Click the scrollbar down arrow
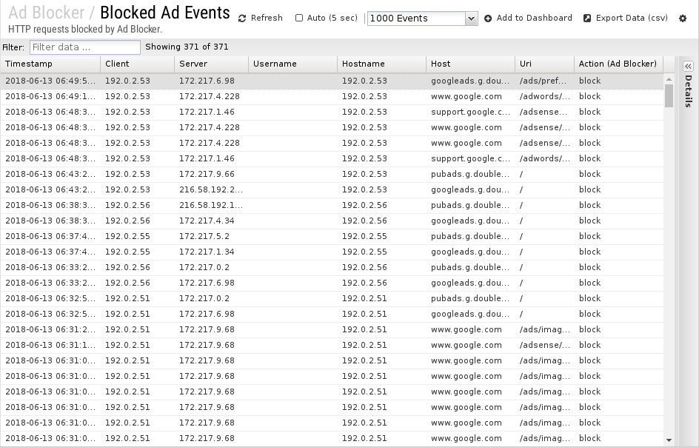Viewport: 699px width, 447px height. pyautogui.click(x=669, y=440)
